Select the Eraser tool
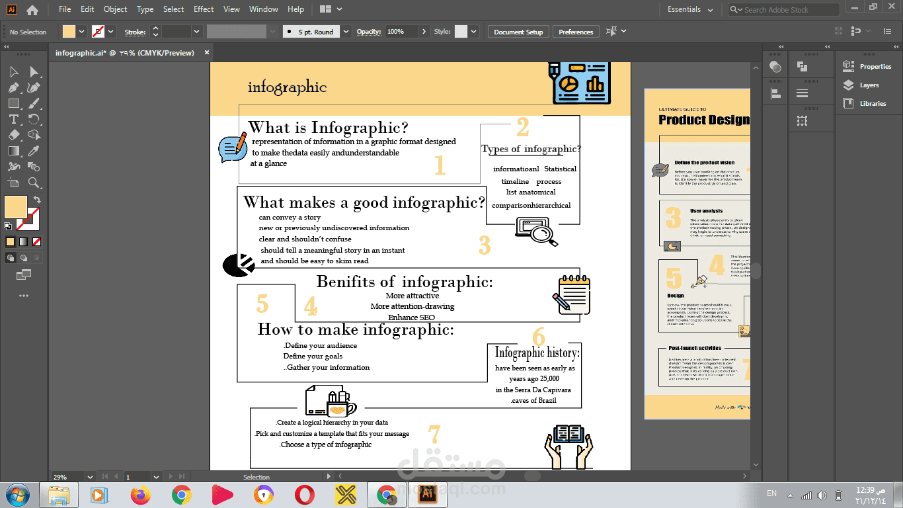903x508 pixels. (14, 135)
